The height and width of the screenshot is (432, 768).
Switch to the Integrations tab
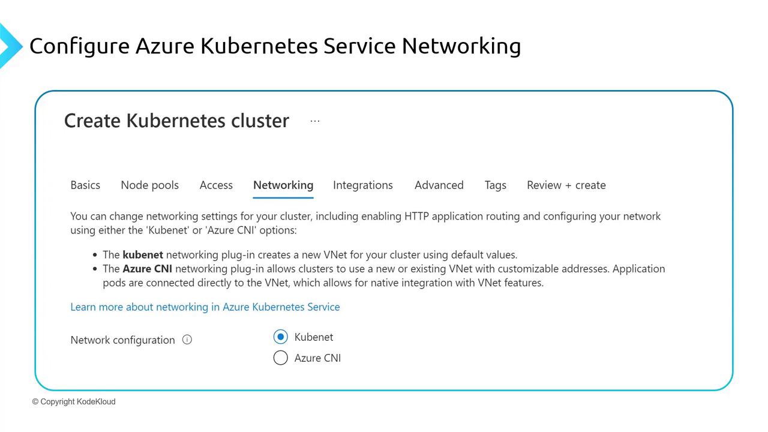point(363,185)
